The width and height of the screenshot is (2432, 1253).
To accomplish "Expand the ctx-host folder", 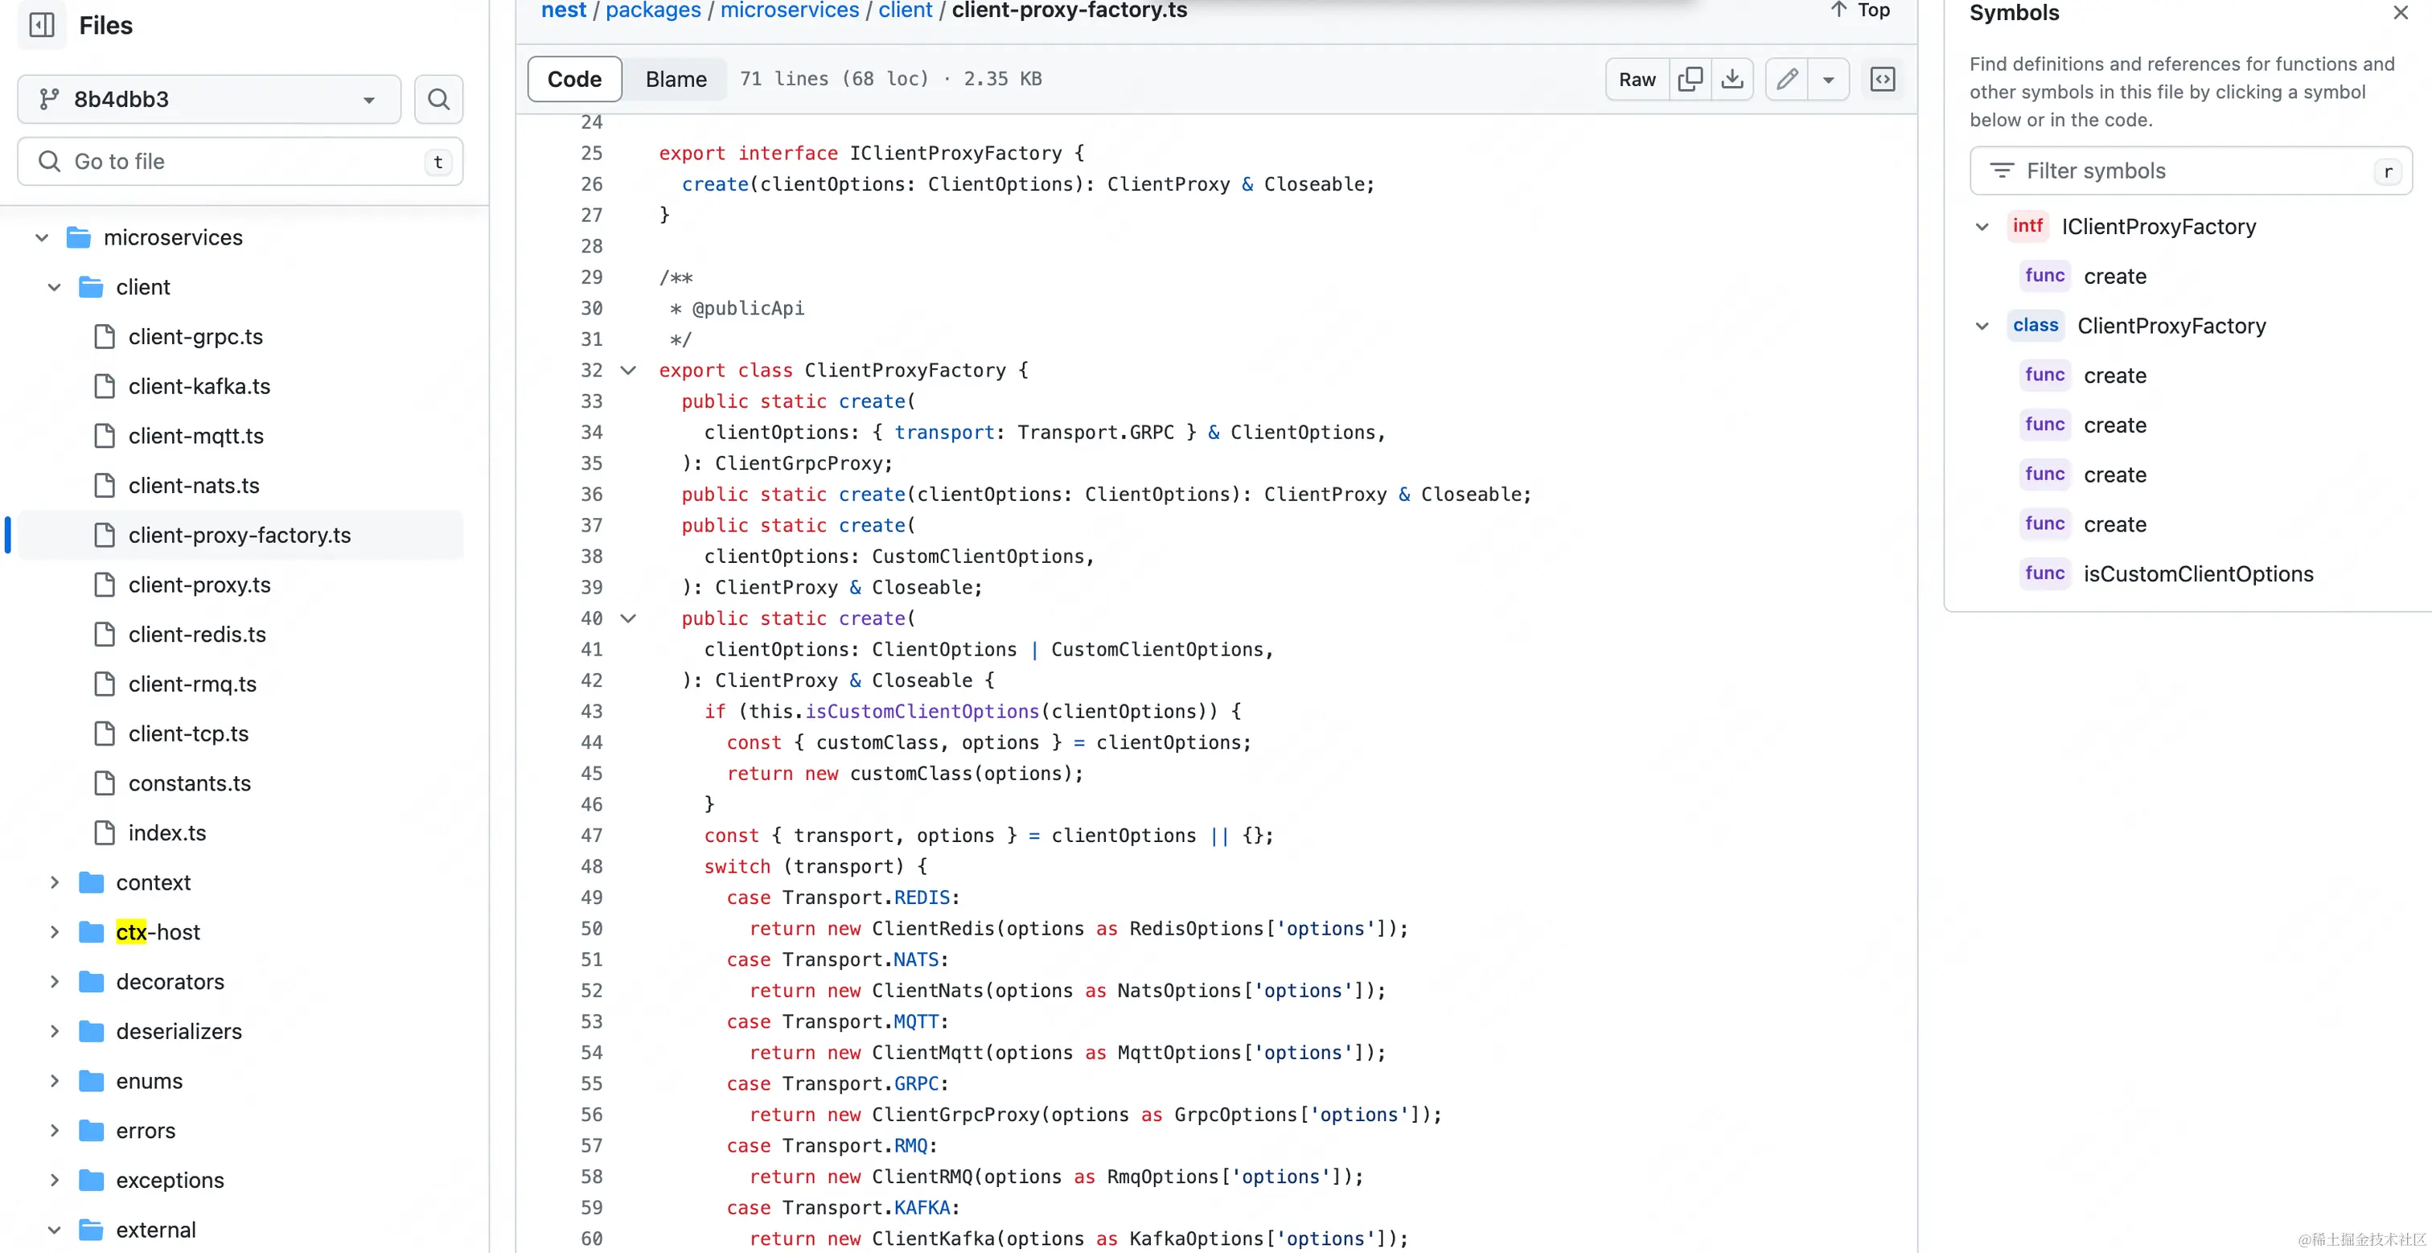I will pos(54,932).
